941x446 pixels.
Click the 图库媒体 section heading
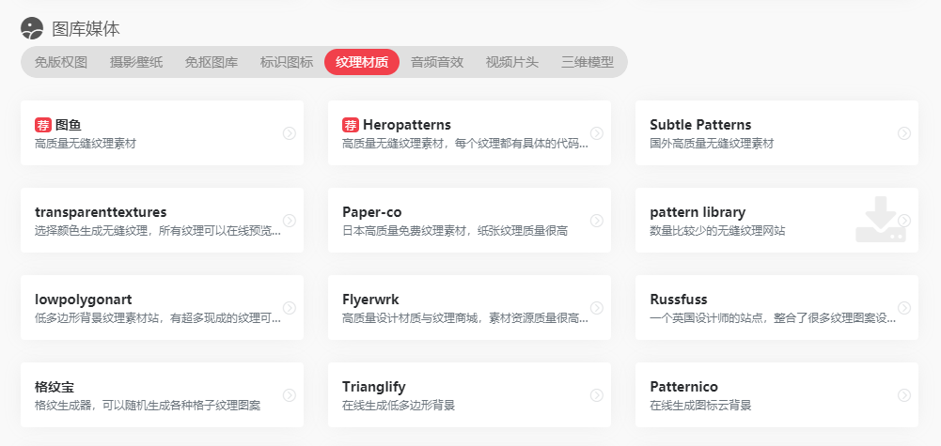[86, 29]
